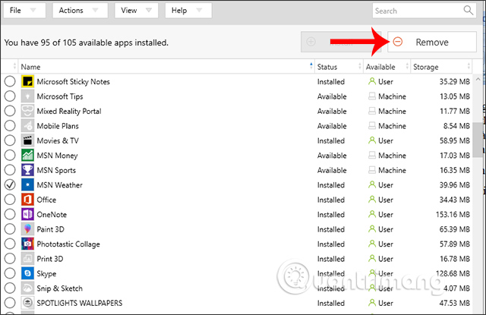Viewport: 486px width, 315px height.
Task: Sort by the Status column header
Action: point(339,67)
